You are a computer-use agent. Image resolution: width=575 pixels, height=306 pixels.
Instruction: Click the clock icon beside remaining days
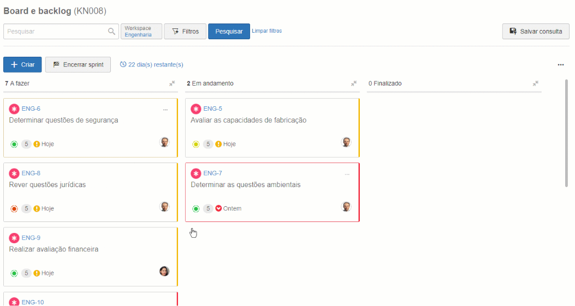pyautogui.click(x=123, y=64)
